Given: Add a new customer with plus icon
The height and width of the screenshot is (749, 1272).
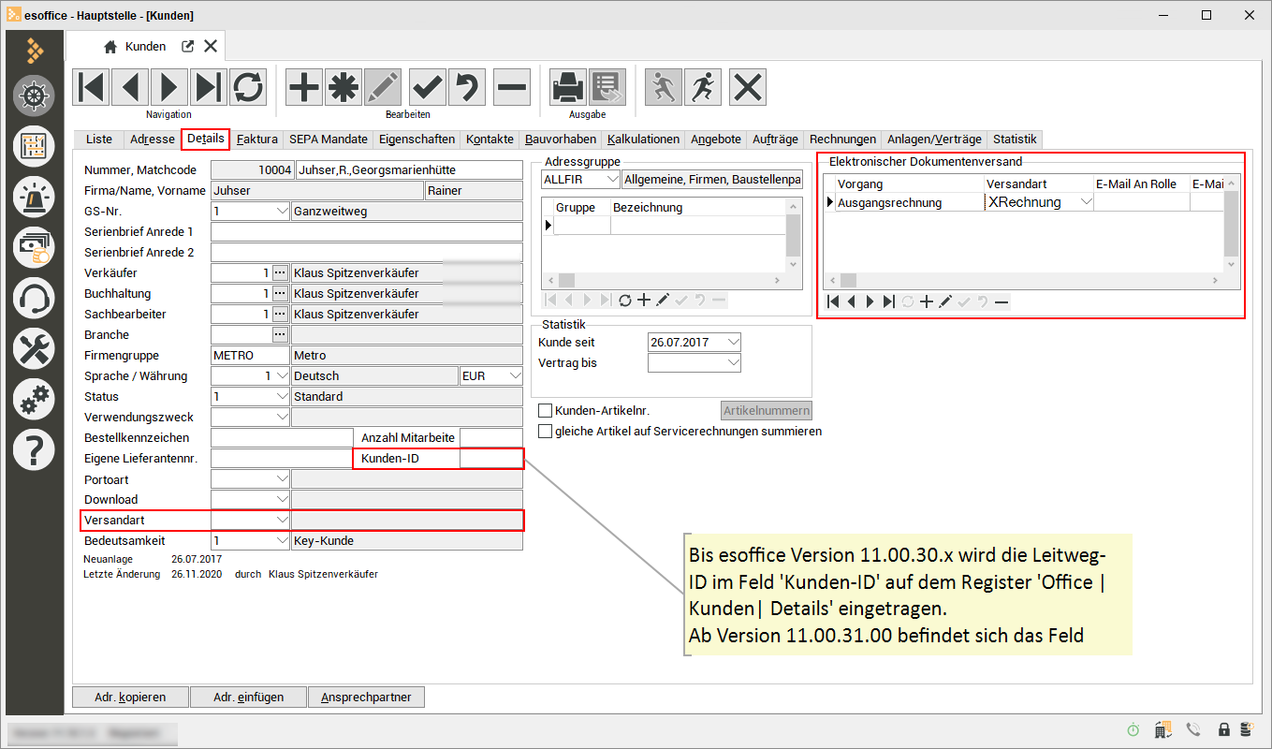Looking at the screenshot, I should (x=303, y=87).
